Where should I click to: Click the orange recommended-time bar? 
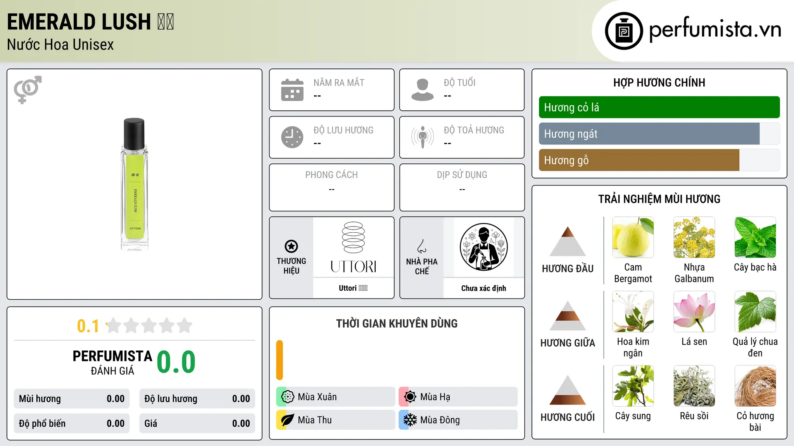280,360
